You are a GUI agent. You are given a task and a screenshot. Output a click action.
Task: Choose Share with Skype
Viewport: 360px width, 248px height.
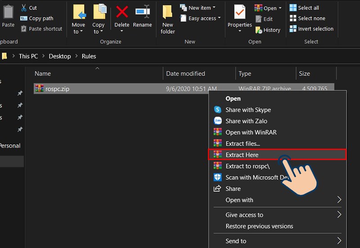tap(248, 110)
